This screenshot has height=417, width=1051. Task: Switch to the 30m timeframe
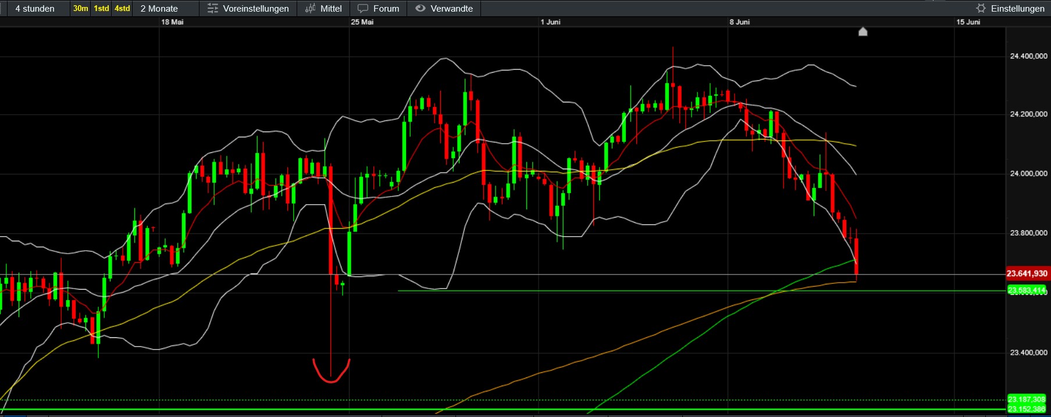(81, 9)
